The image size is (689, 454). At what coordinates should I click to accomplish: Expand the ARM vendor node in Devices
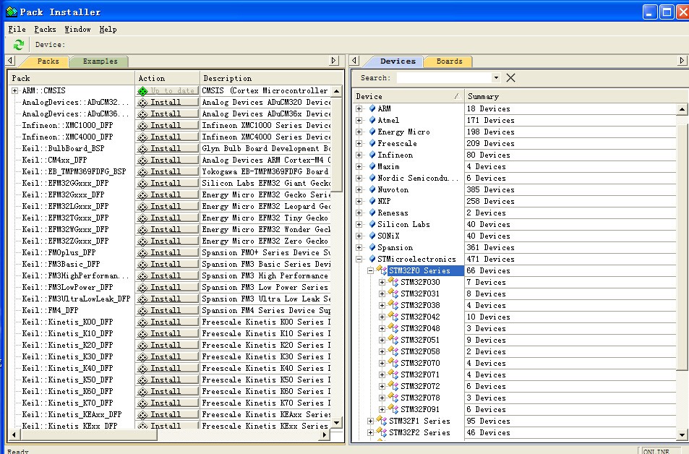pos(359,108)
